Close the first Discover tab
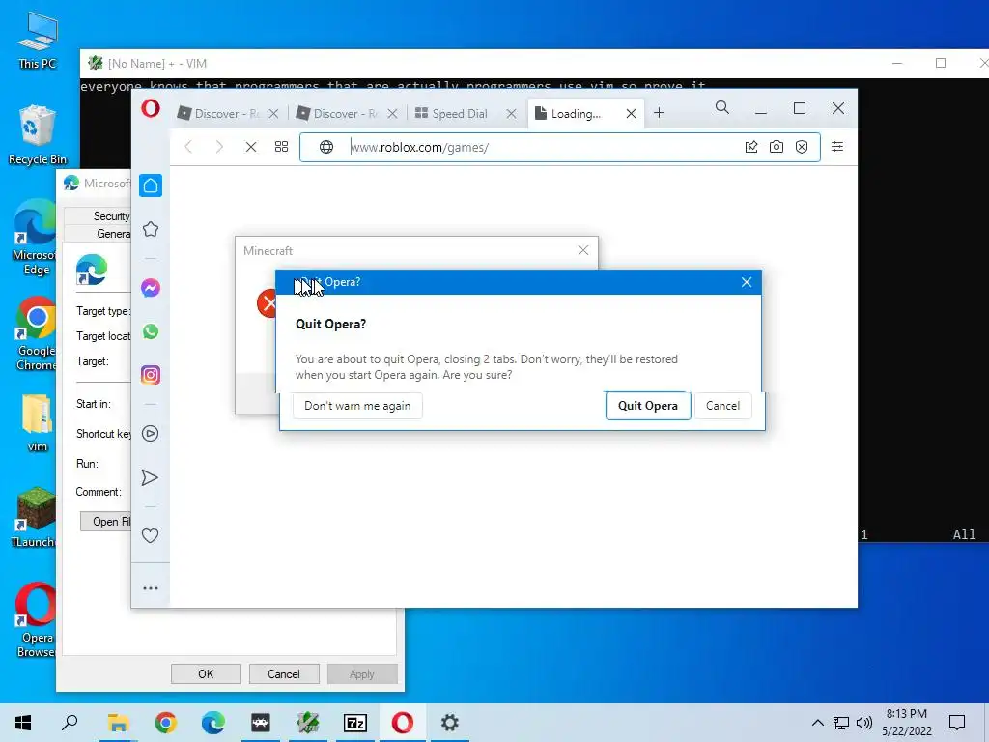The image size is (989, 742). click(x=273, y=114)
